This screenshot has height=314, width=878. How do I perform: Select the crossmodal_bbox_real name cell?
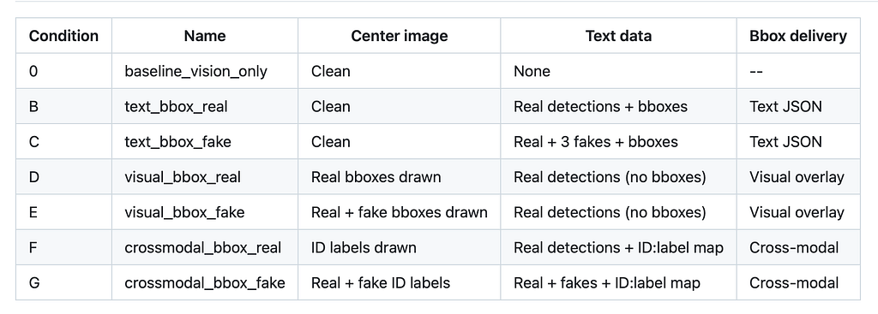click(205, 247)
